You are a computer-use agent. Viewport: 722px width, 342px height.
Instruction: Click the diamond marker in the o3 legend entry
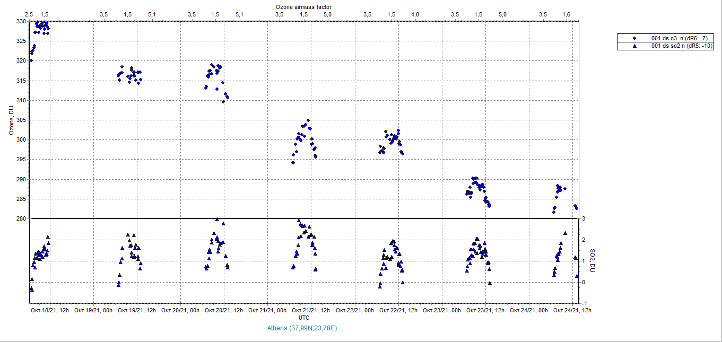coord(634,38)
